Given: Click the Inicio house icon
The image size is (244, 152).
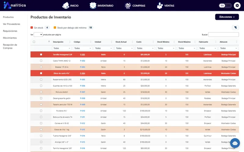Looking at the screenshot, I should tap(66, 5).
